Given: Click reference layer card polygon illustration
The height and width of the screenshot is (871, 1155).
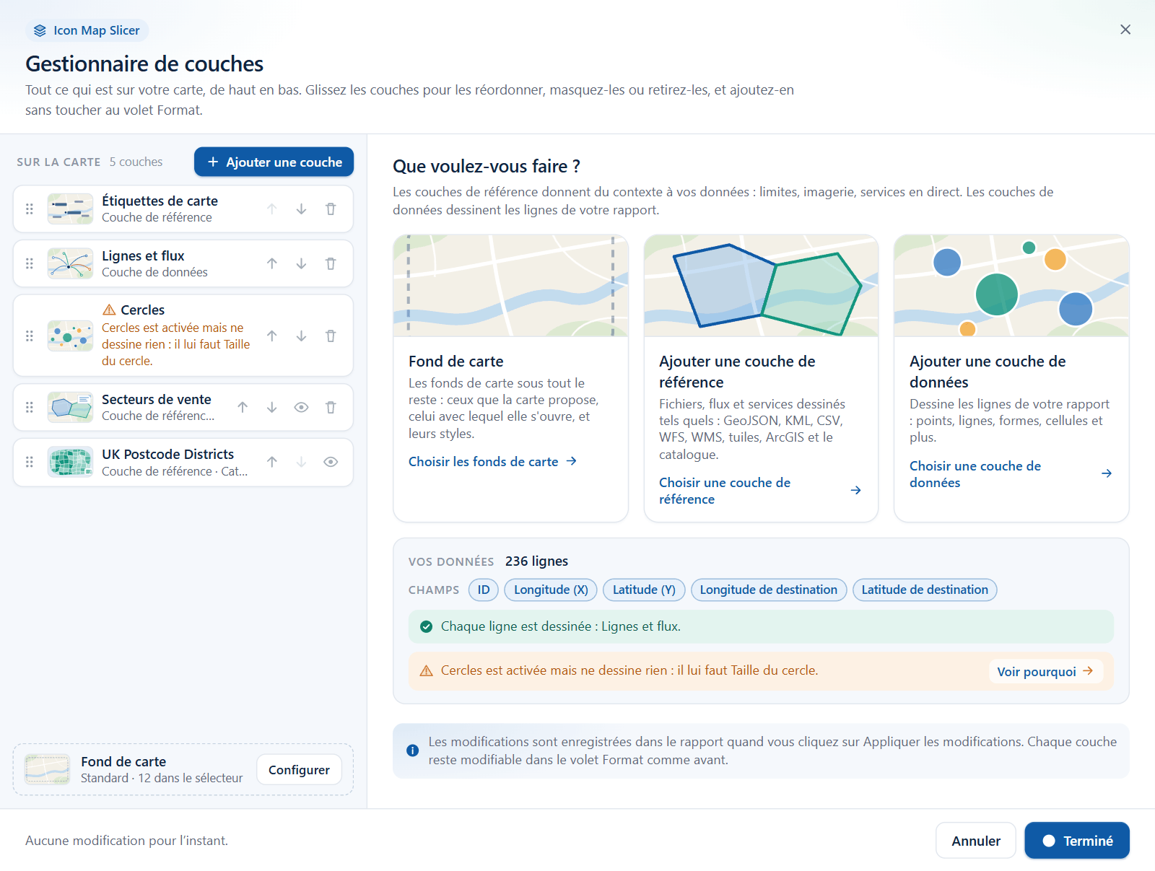Looking at the screenshot, I should pyautogui.click(x=761, y=286).
